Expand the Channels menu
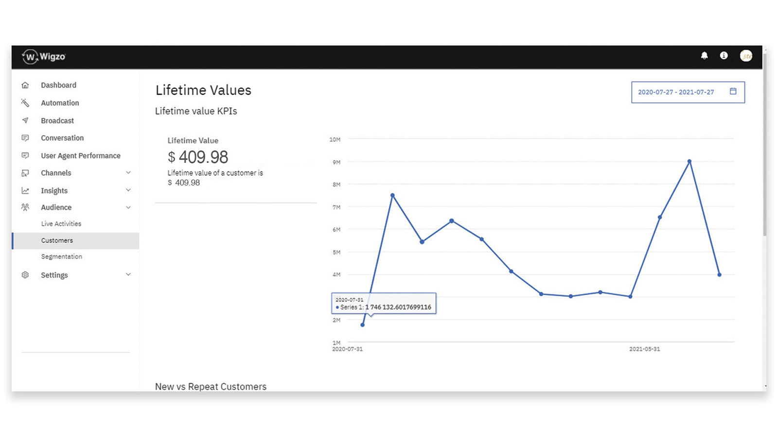The height and width of the screenshot is (437, 778). pos(128,173)
